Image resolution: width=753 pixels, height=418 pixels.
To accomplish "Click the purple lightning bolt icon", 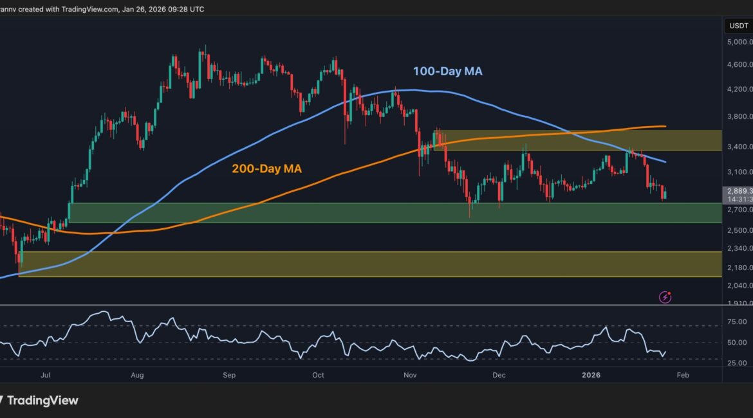I will (x=665, y=296).
